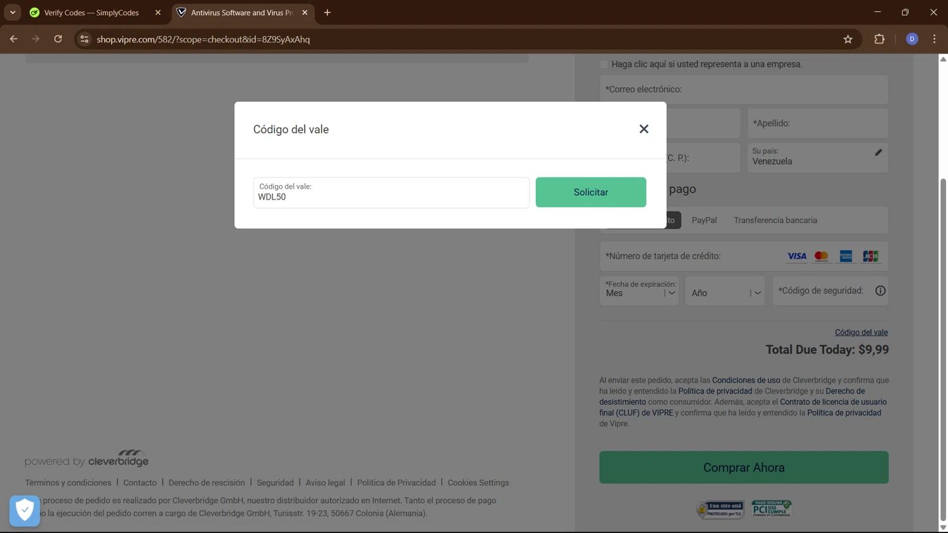Open Derecho de rescisión footer link
Screen dimensions: 948x533
[x=207, y=482]
